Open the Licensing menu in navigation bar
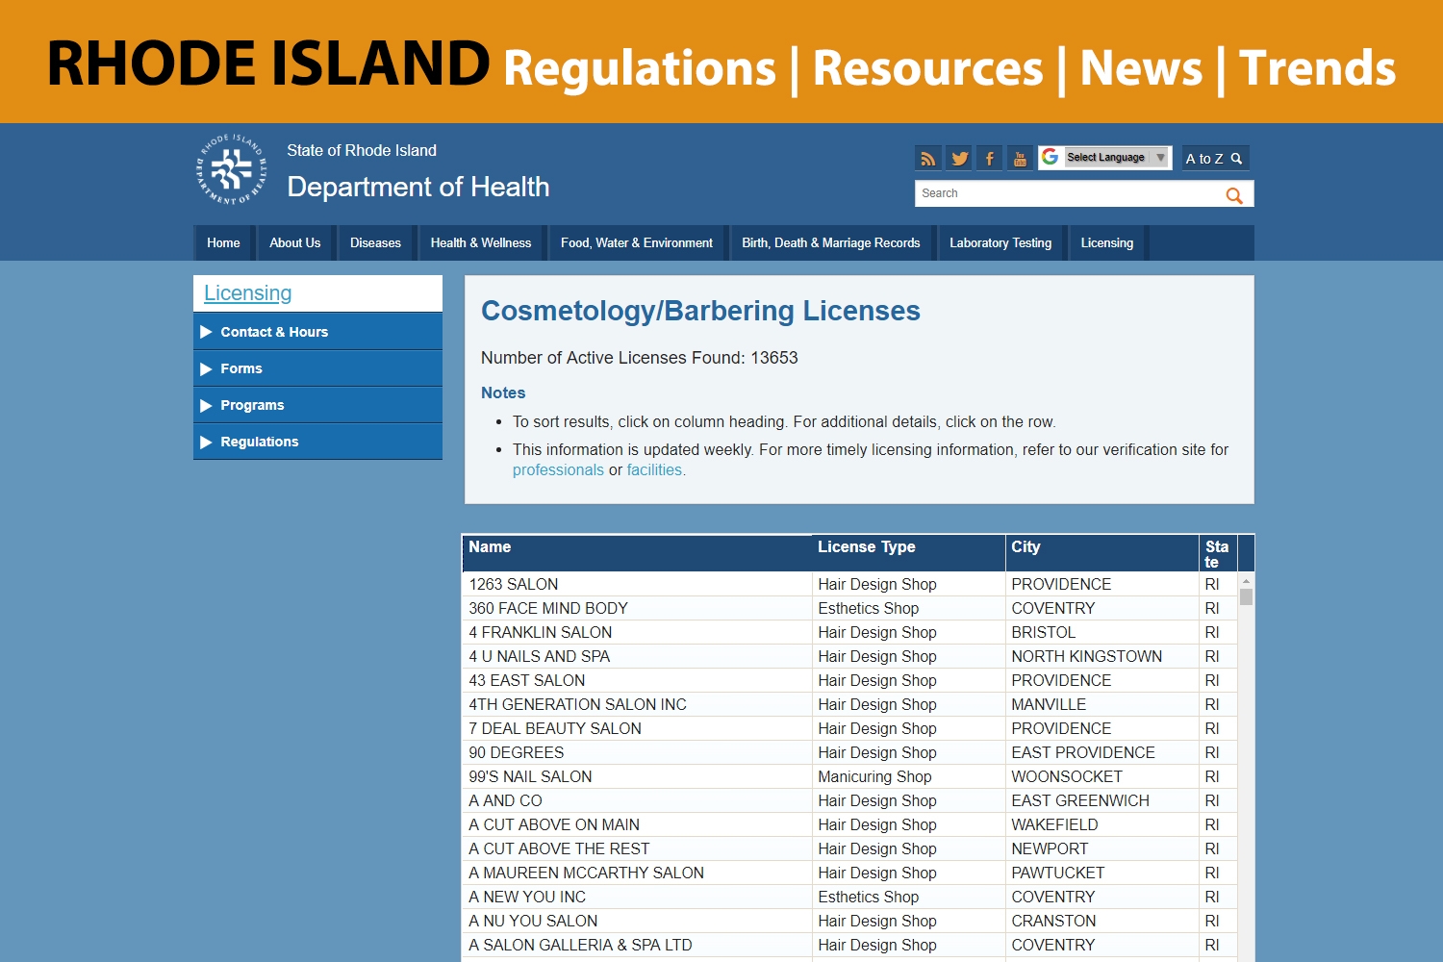1443x962 pixels. tap(1107, 243)
